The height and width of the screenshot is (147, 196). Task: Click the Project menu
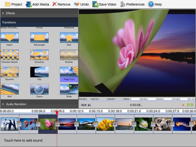point(13,4)
